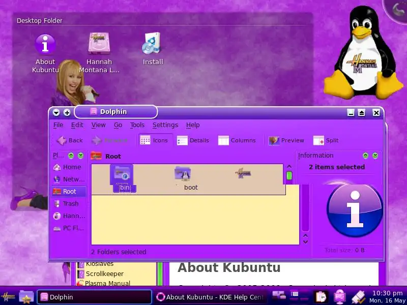Switch to Columns view mode
Viewport: 407px width, 305px height.
(237, 140)
